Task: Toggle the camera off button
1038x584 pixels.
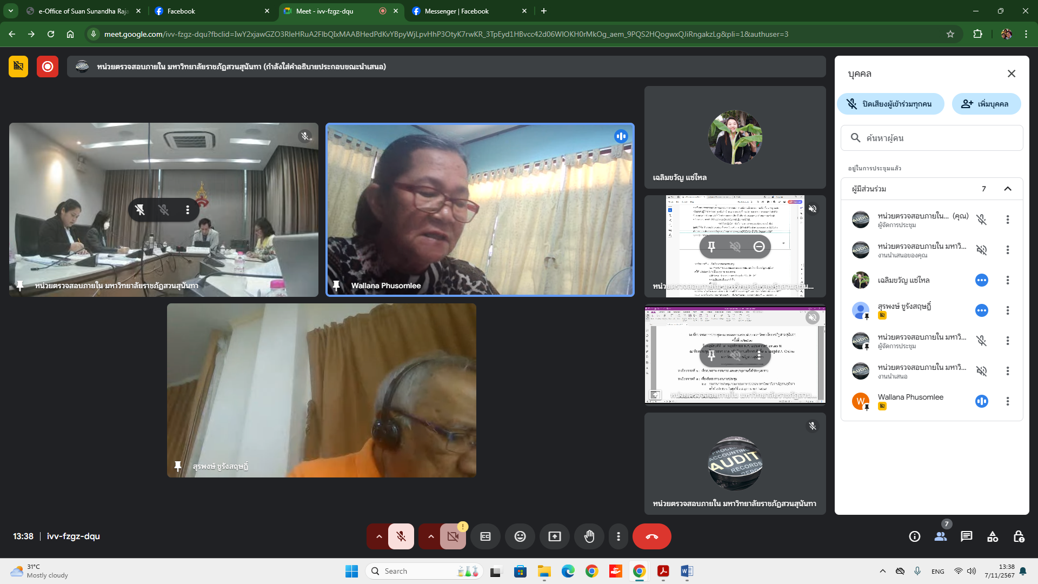Action: 453,536
